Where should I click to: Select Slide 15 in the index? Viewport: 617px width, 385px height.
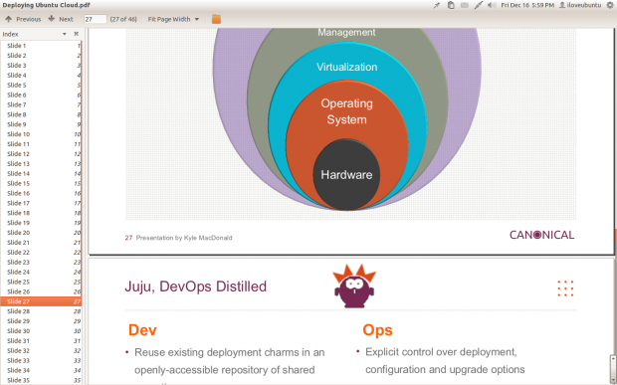[x=41, y=183]
